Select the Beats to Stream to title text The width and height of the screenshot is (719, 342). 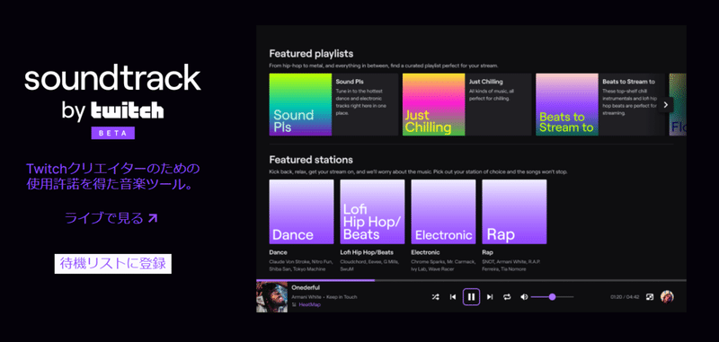(628, 82)
